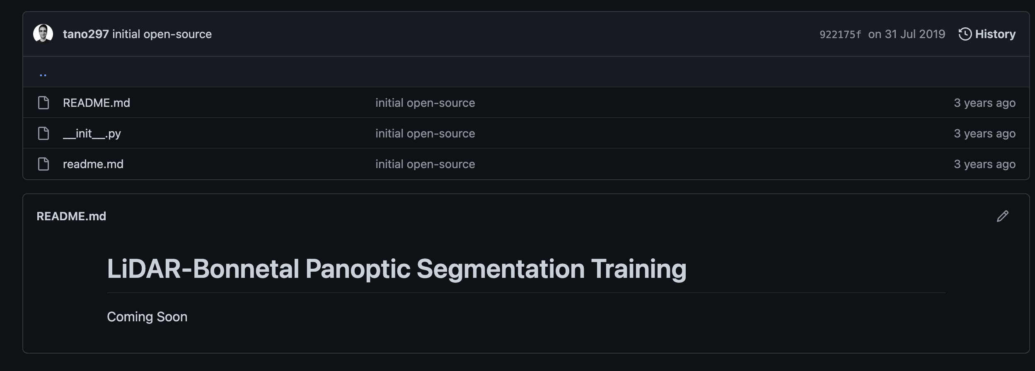Open the tano297 username link
The height and width of the screenshot is (371, 1035).
tap(86, 34)
